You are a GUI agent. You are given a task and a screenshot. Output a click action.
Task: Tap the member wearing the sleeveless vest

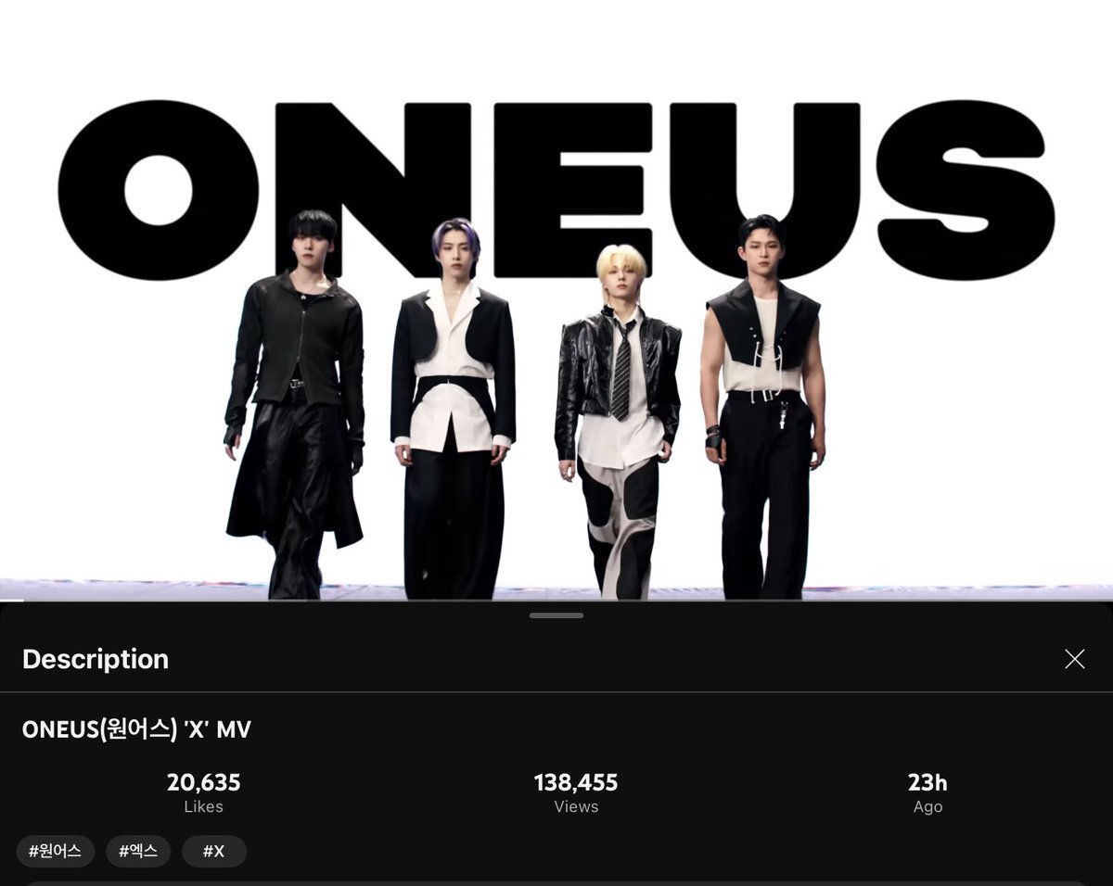pyautogui.click(x=762, y=408)
